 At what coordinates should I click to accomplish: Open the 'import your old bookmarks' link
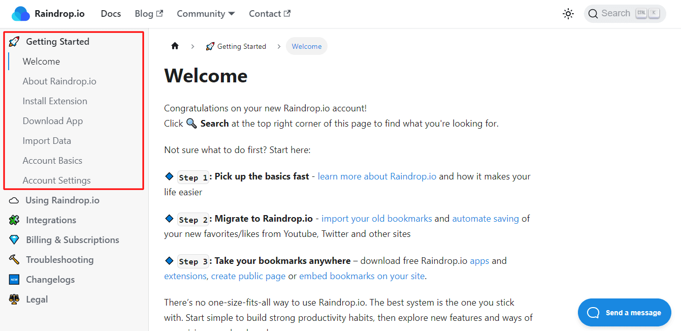[x=376, y=219]
